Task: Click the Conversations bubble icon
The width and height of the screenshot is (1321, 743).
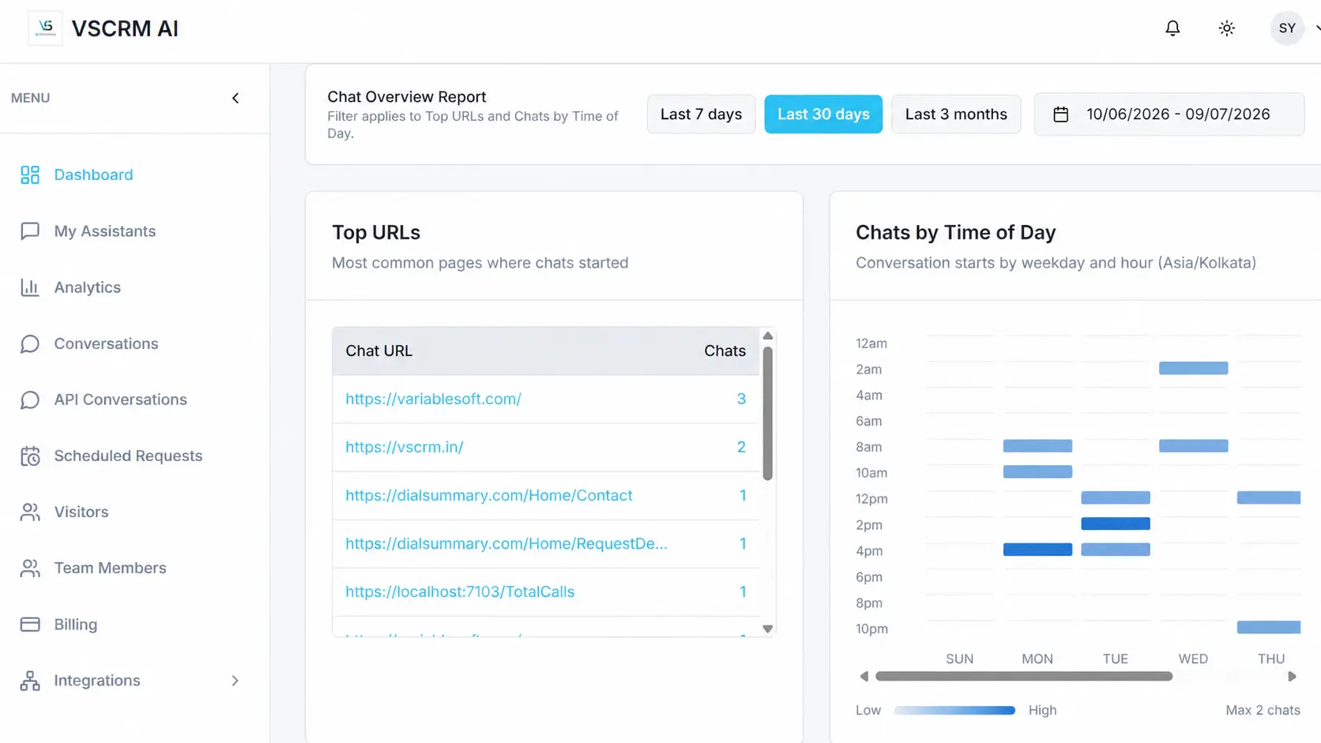Action: pyautogui.click(x=30, y=343)
